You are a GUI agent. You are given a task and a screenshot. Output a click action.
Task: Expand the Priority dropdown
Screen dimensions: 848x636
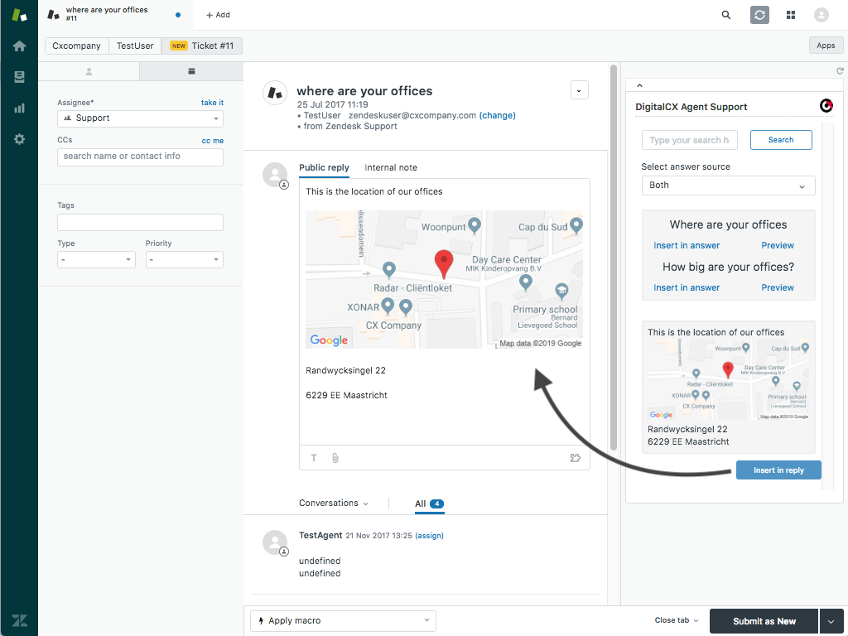(x=184, y=260)
